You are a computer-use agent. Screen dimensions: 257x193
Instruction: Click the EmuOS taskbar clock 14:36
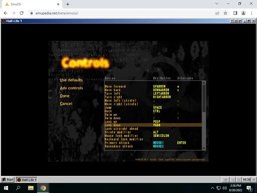[x=246, y=179]
